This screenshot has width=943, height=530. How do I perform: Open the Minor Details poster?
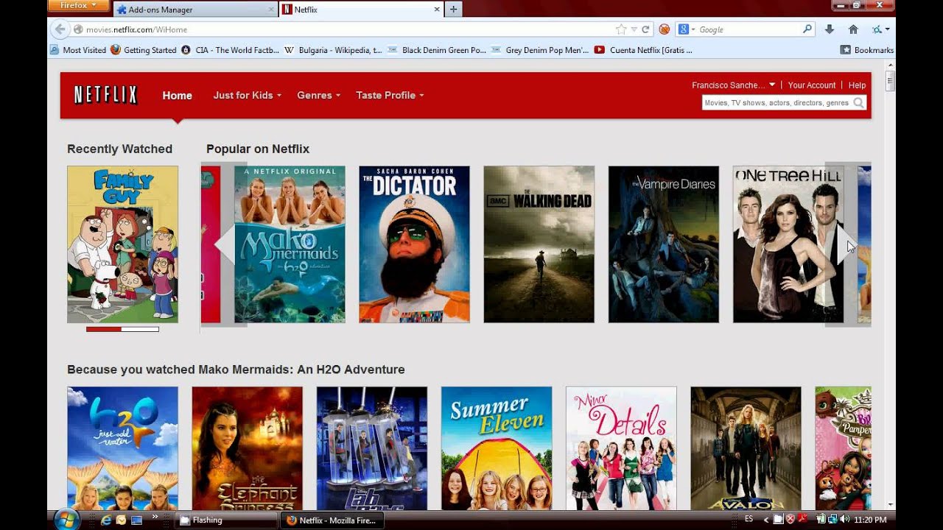pyautogui.click(x=621, y=448)
